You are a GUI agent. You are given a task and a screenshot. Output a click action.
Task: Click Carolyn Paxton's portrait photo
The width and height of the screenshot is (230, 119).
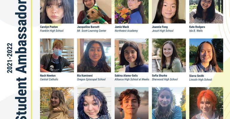click(57, 12)
